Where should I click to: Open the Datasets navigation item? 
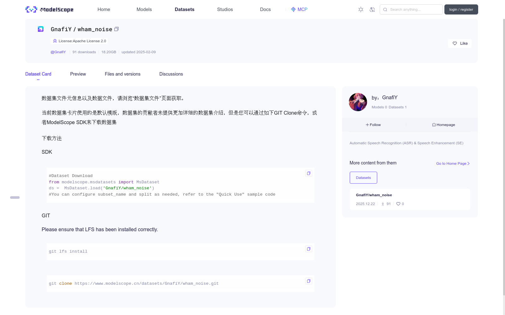point(185,9)
